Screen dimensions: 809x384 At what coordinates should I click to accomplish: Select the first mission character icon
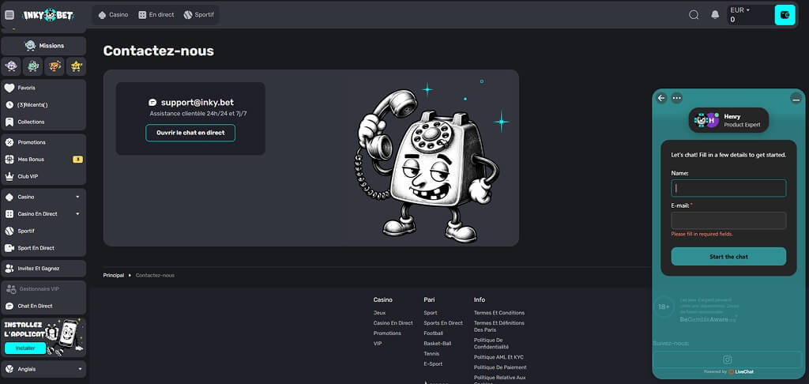click(11, 66)
